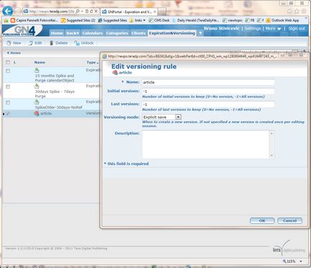Click the Description box scrollbar down arrow

point(271,156)
